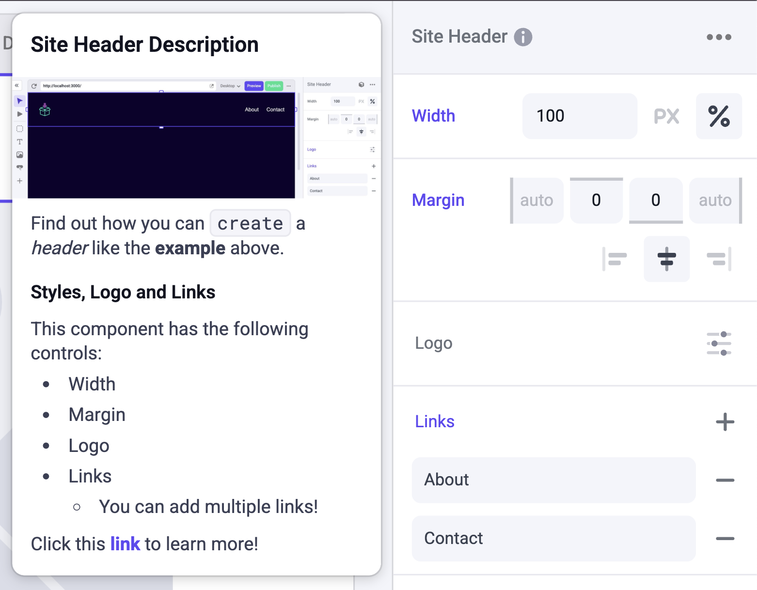Screen dimensions: 757x590
Task: Click the Width value input showing 100
Action: point(579,116)
